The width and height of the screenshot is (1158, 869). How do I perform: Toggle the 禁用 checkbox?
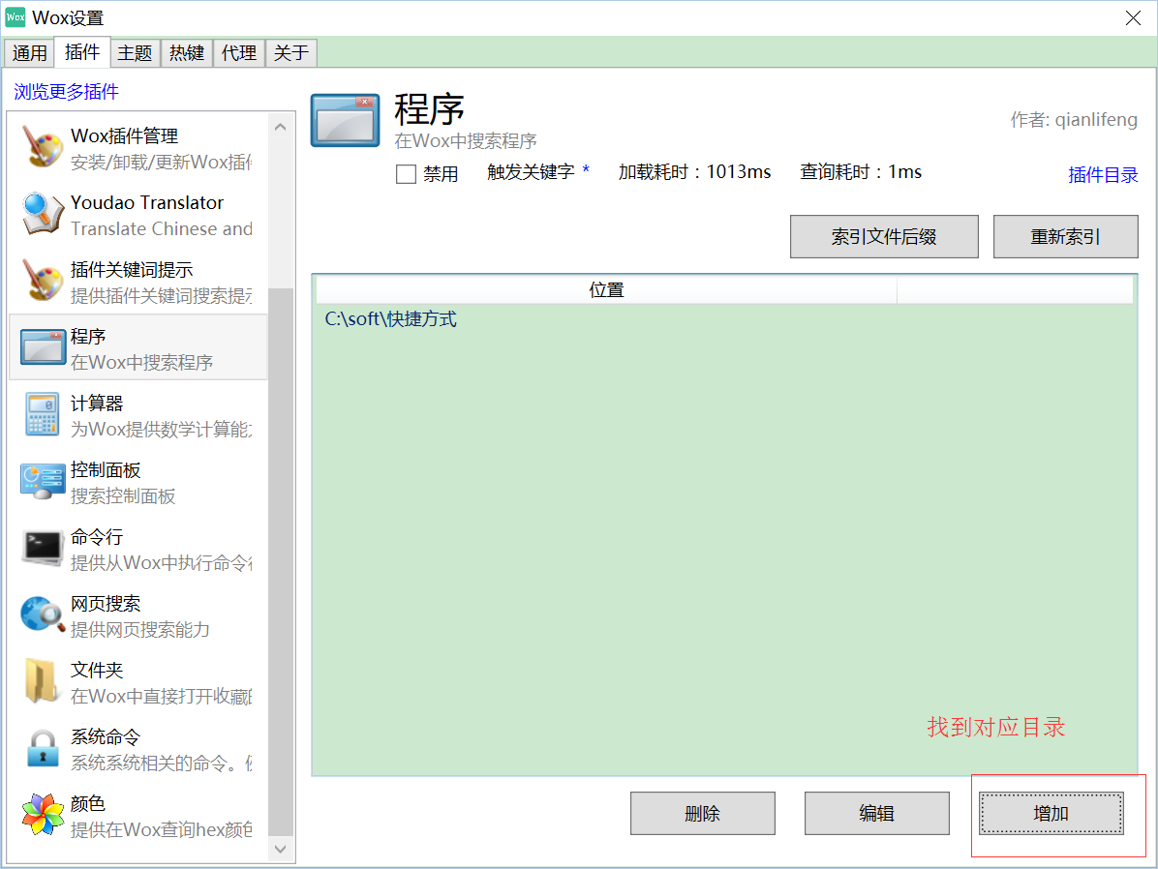(407, 174)
